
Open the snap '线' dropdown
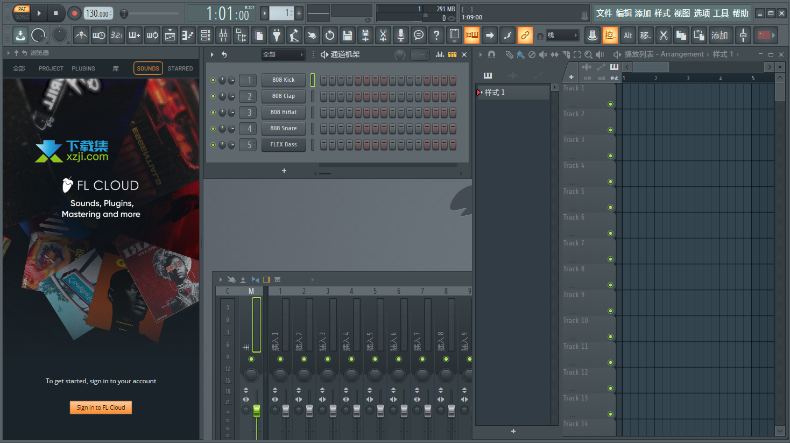tap(562, 36)
